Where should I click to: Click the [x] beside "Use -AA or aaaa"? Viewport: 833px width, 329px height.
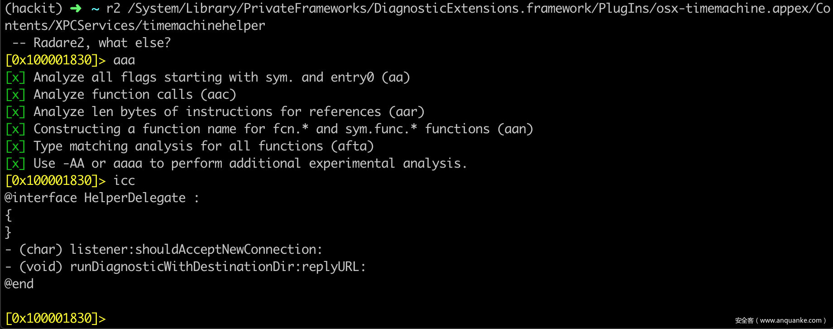15,164
